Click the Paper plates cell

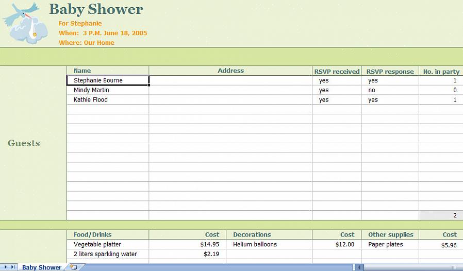point(389,245)
